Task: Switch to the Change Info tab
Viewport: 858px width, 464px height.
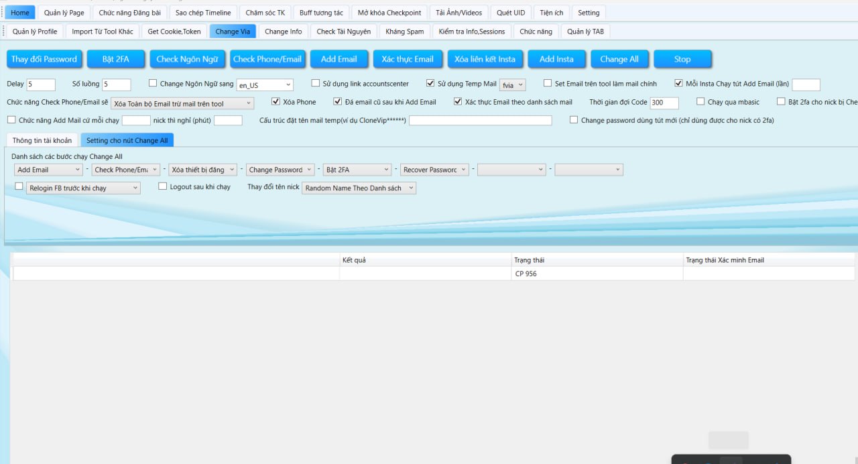Action: click(x=283, y=32)
